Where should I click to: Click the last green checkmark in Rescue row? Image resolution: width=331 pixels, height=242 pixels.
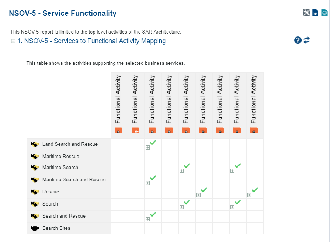pos(255,190)
